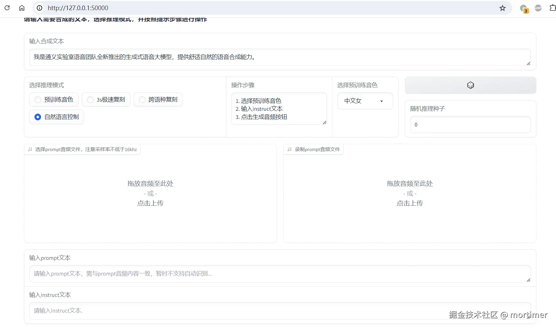Image resolution: width=556 pixels, height=328 pixels.
Task: Click the 输入合成文本 synthesis text box
Action: (280, 57)
